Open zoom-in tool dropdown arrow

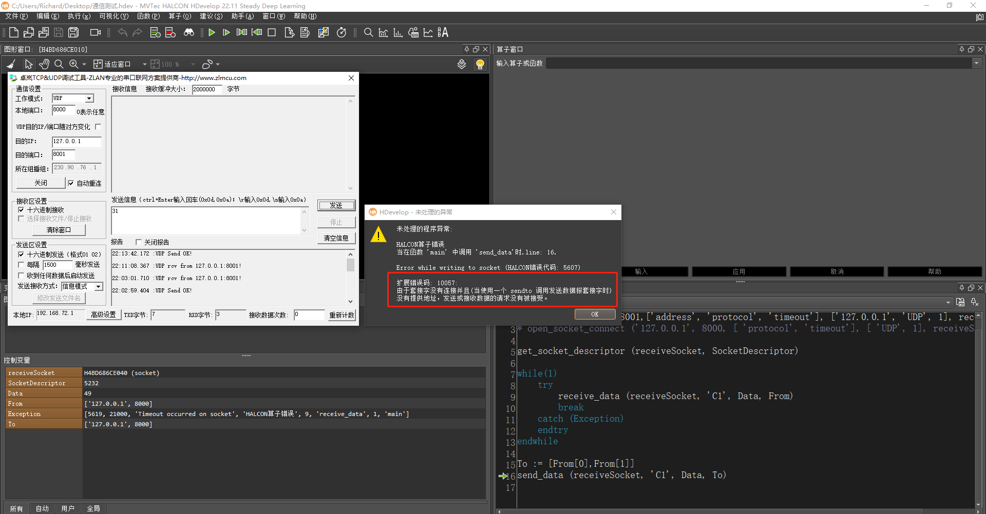[x=84, y=65]
